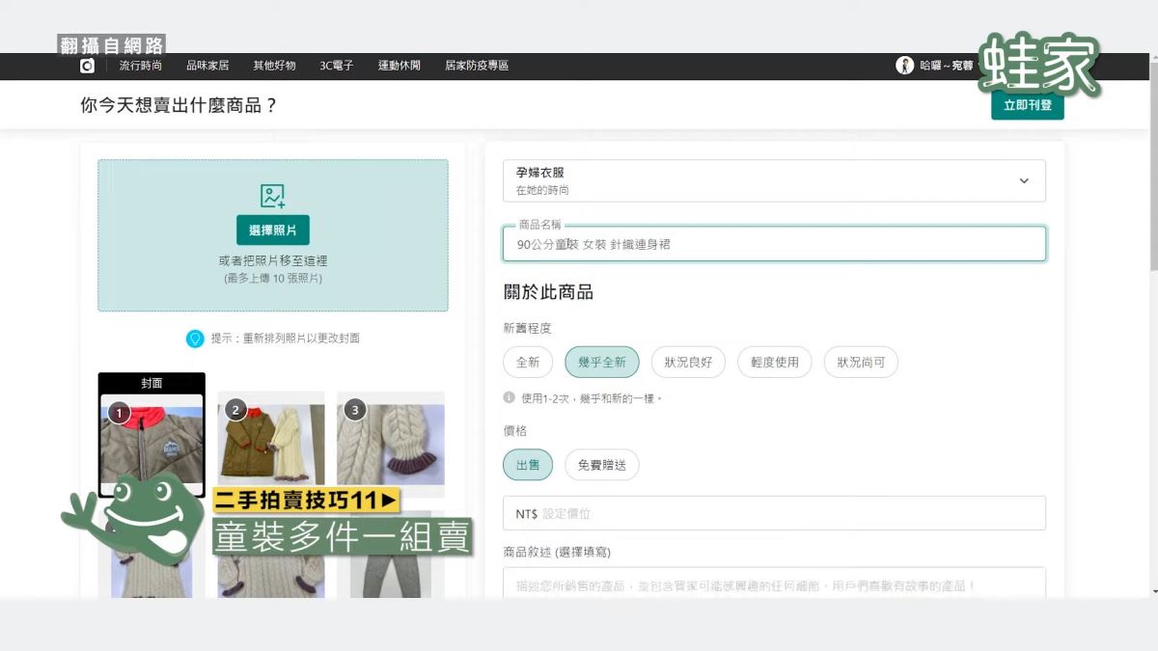Select the 幾乎全新 condition option
Viewport: 1158px width, 651px height.
point(602,363)
